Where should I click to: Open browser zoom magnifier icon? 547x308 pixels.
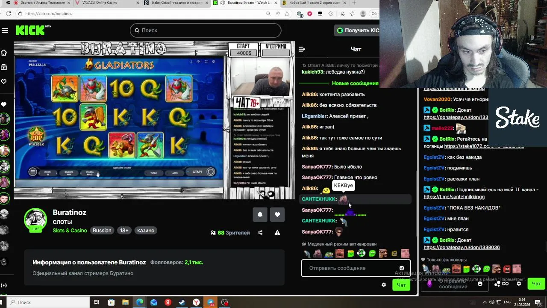click(268, 14)
